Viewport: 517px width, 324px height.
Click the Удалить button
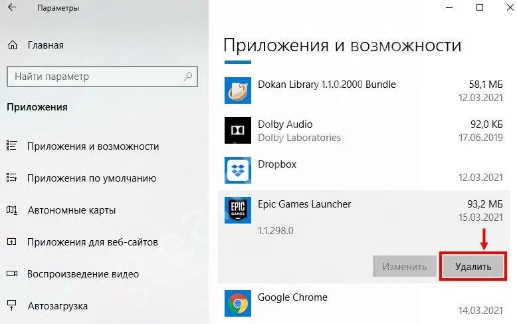(x=473, y=266)
